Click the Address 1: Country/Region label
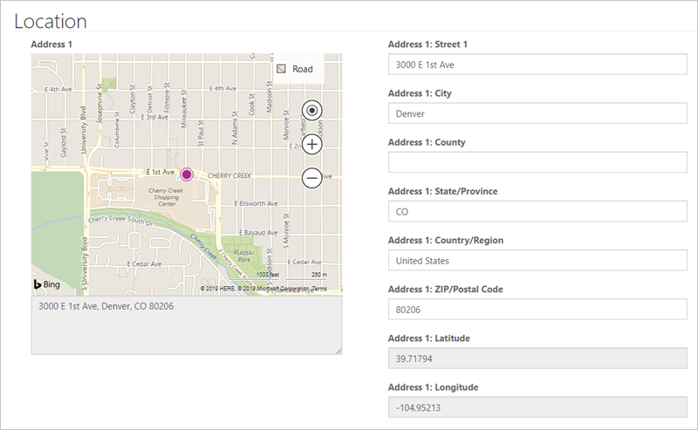This screenshot has height=430, width=698. 446,241
